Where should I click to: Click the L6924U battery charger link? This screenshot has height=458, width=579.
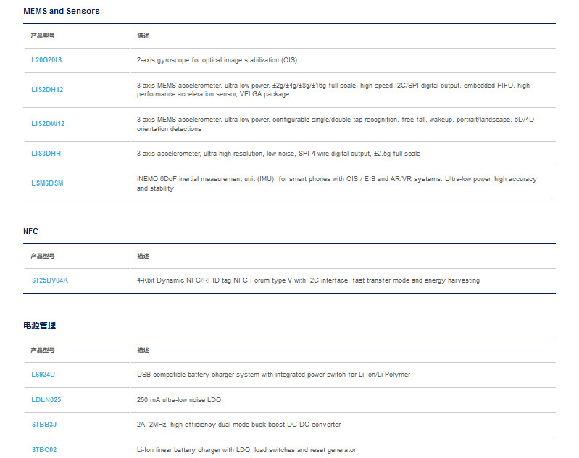43,375
